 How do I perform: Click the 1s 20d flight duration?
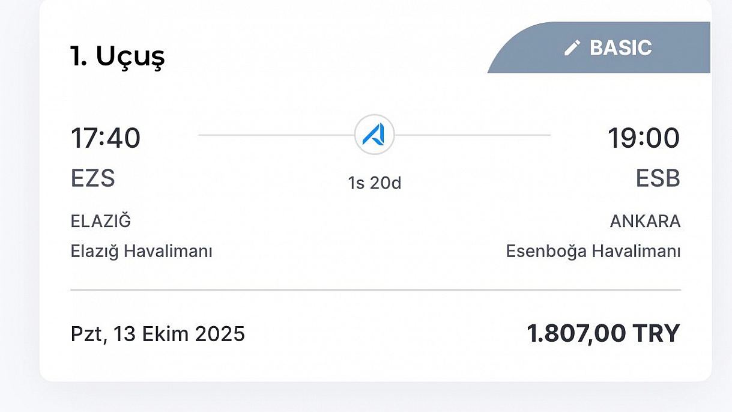tap(374, 183)
